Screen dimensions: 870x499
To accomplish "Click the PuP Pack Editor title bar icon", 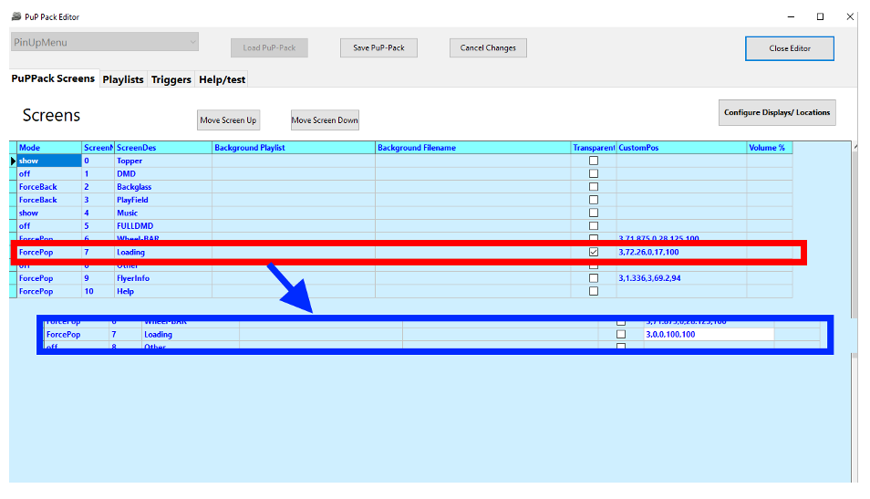I will click(x=16, y=16).
